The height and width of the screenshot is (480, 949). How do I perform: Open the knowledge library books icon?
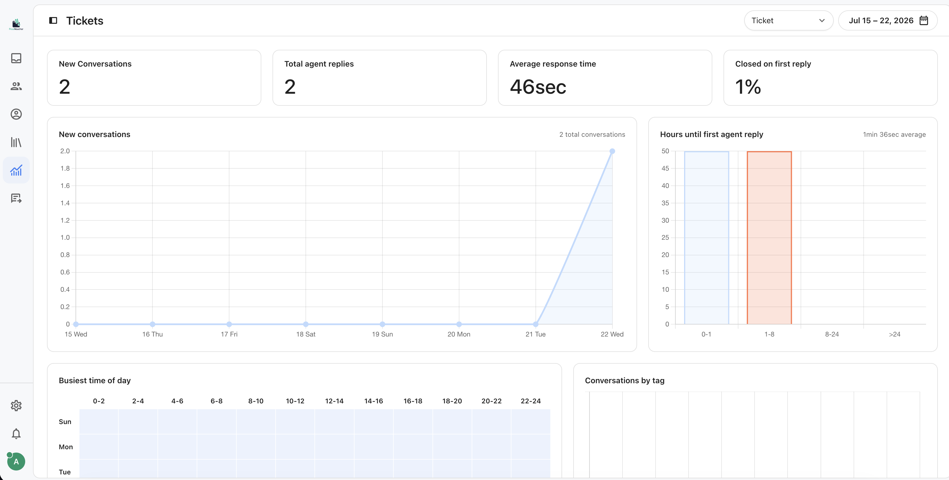pyautogui.click(x=16, y=142)
